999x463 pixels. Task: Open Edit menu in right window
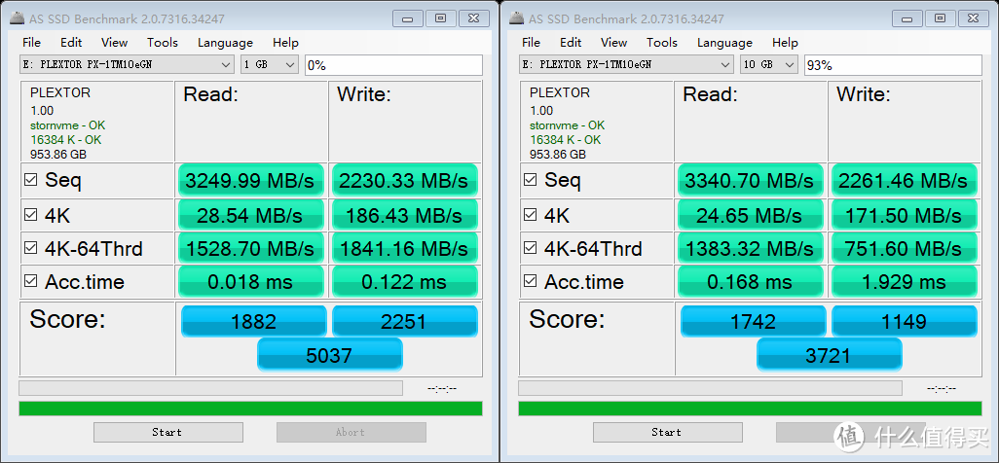pyautogui.click(x=571, y=43)
